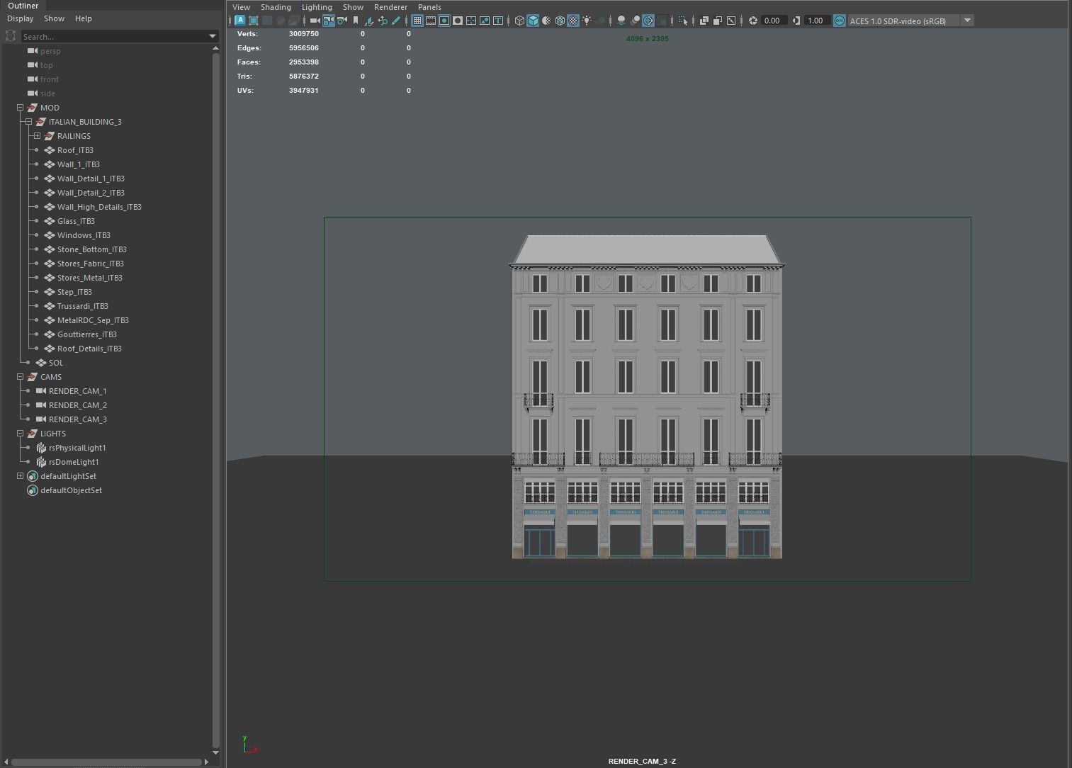Click the Depth of Field icon
Screen dimensions: 1072x768
(x=662, y=21)
